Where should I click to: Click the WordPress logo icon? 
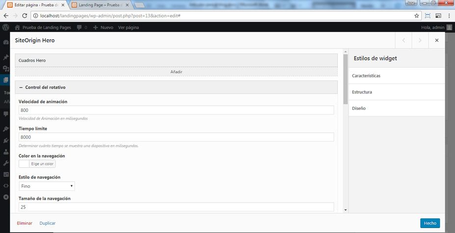[5, 27]
